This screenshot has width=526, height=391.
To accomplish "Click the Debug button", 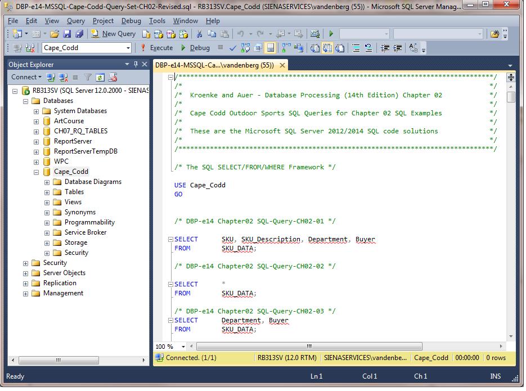I will pos(195,48).
